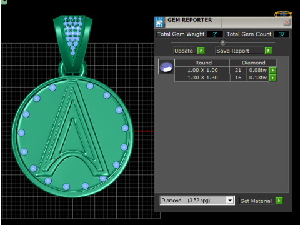Select the '1.00 X 1.00' size cell
Screen dimensions: 300x225
[x=202, y=70]
